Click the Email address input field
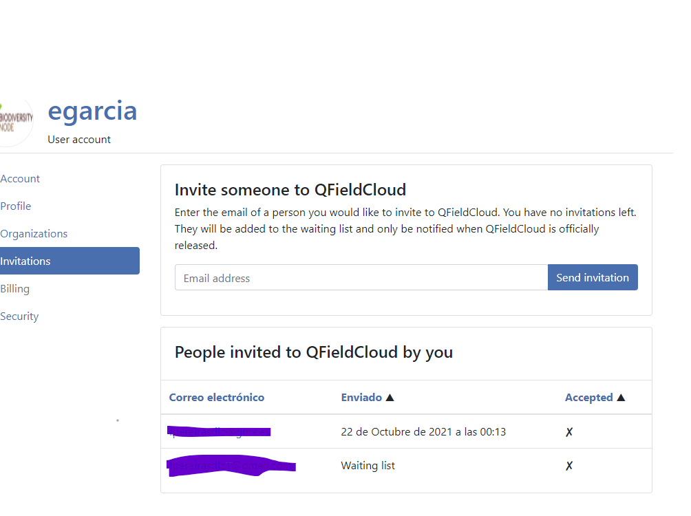 361,278
